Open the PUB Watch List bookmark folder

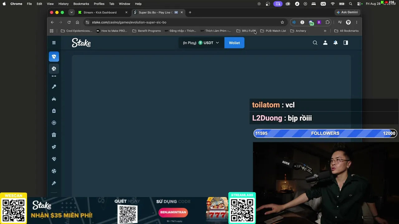pyautogui.click(x=273, y=31)
